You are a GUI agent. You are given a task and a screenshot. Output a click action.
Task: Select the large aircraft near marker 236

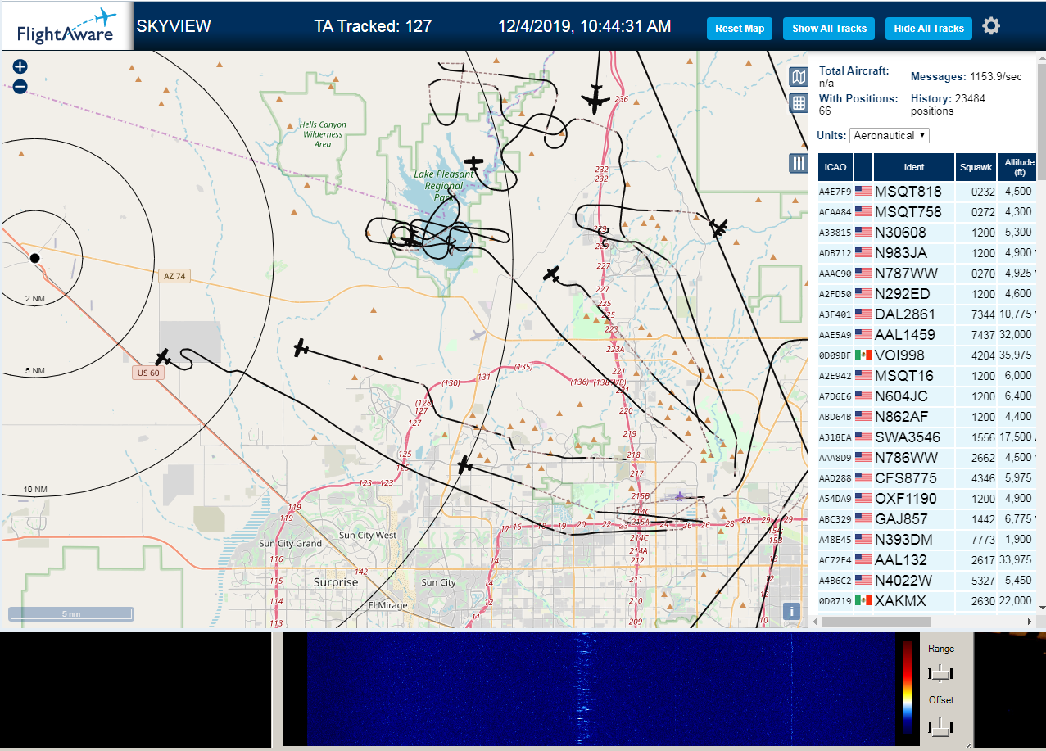click(x=595, y=99)
